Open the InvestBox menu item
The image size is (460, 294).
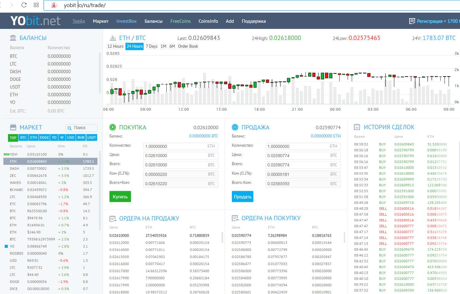coord(126,21)
